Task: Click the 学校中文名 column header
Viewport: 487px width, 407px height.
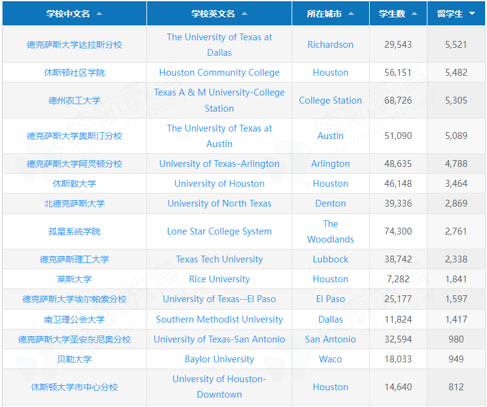Action: (x=74, y=14)
